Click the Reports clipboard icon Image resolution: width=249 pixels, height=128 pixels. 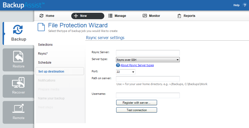click(x=179, y=16)
